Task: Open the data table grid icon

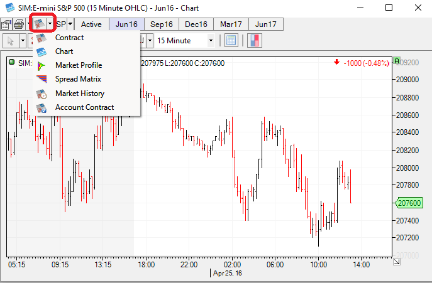Action: [x=231, y=41]
